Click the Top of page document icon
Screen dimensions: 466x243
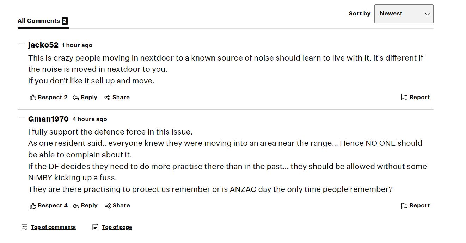pyautogui.click(x=95, y=227)
